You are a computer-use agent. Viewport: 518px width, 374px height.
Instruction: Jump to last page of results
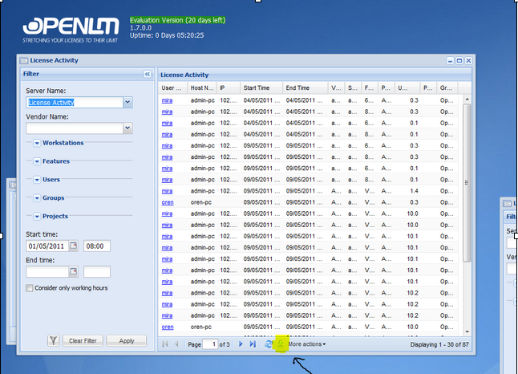click(x=252, y=344)
